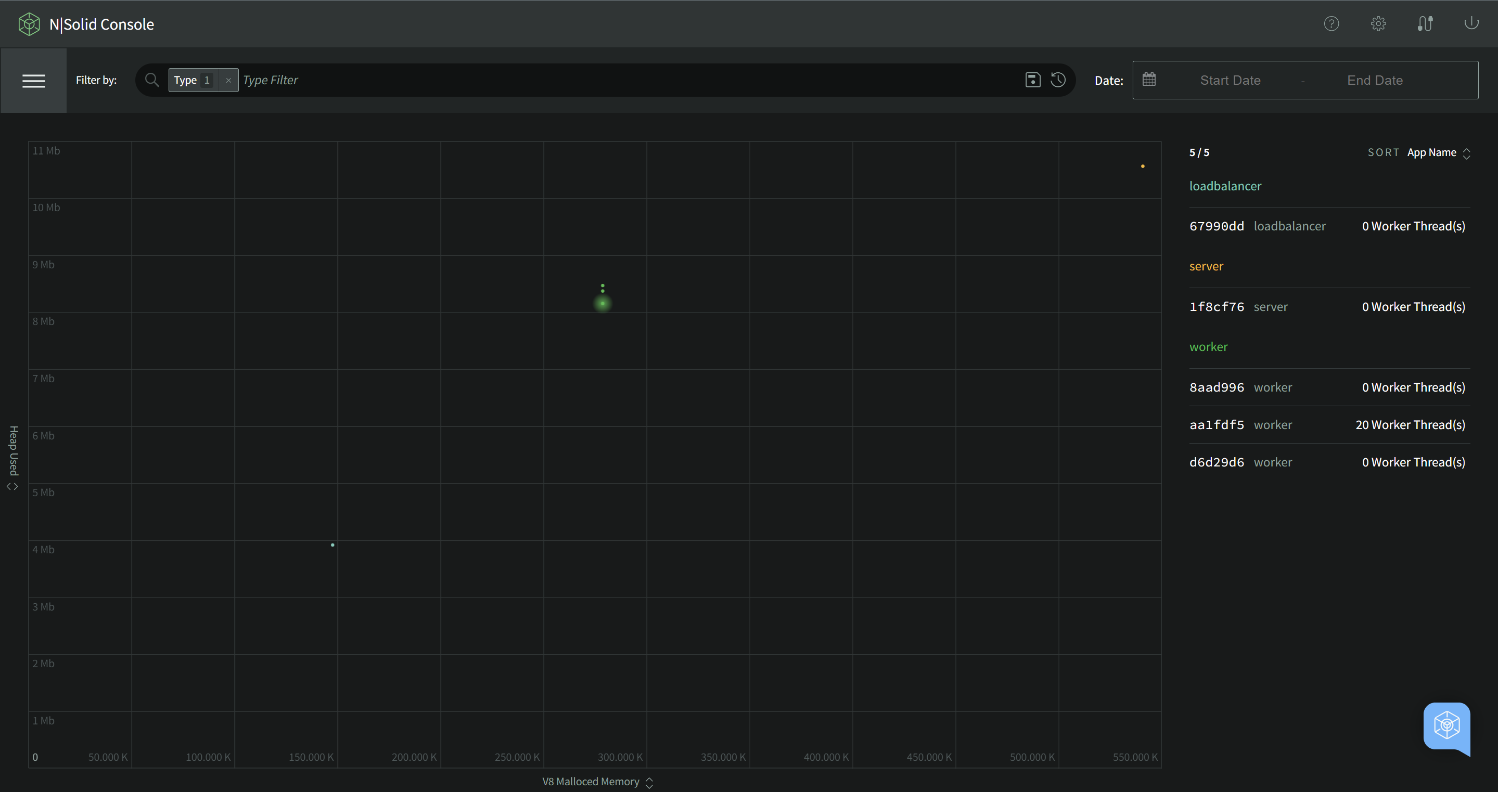Change the Heap Used axis metric

coord(13,459)
